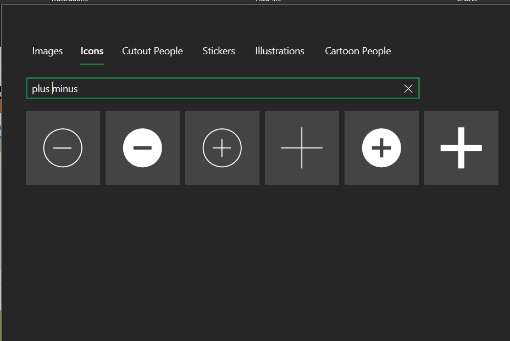Pick the outlined circle plus icon
The image size is (510, 341).
tap(222, 147)
